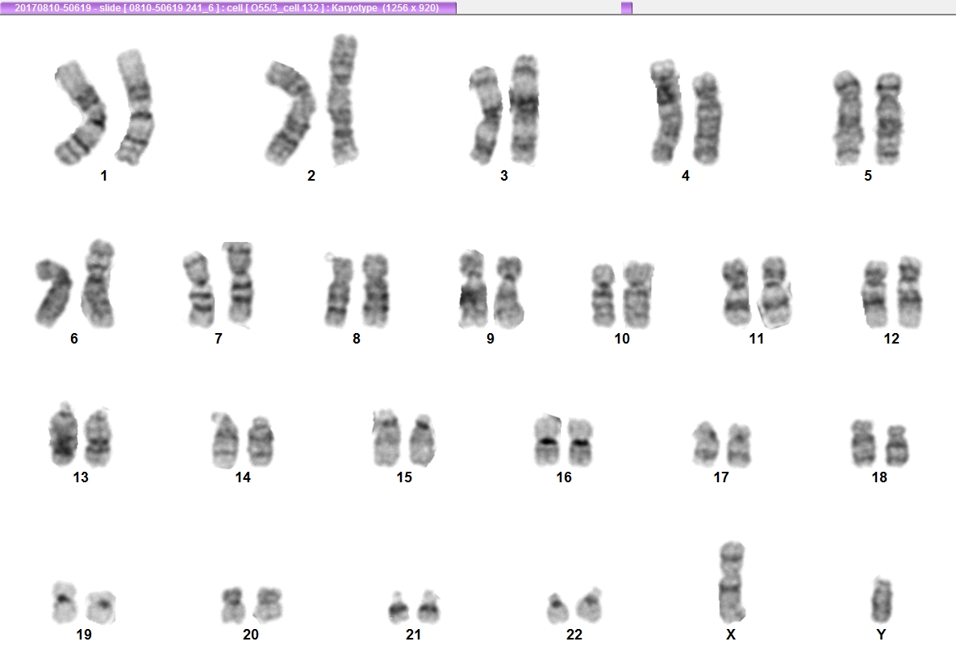
Task: Click the left chromosome 21 homolog
Action: (x=398, y=608)
